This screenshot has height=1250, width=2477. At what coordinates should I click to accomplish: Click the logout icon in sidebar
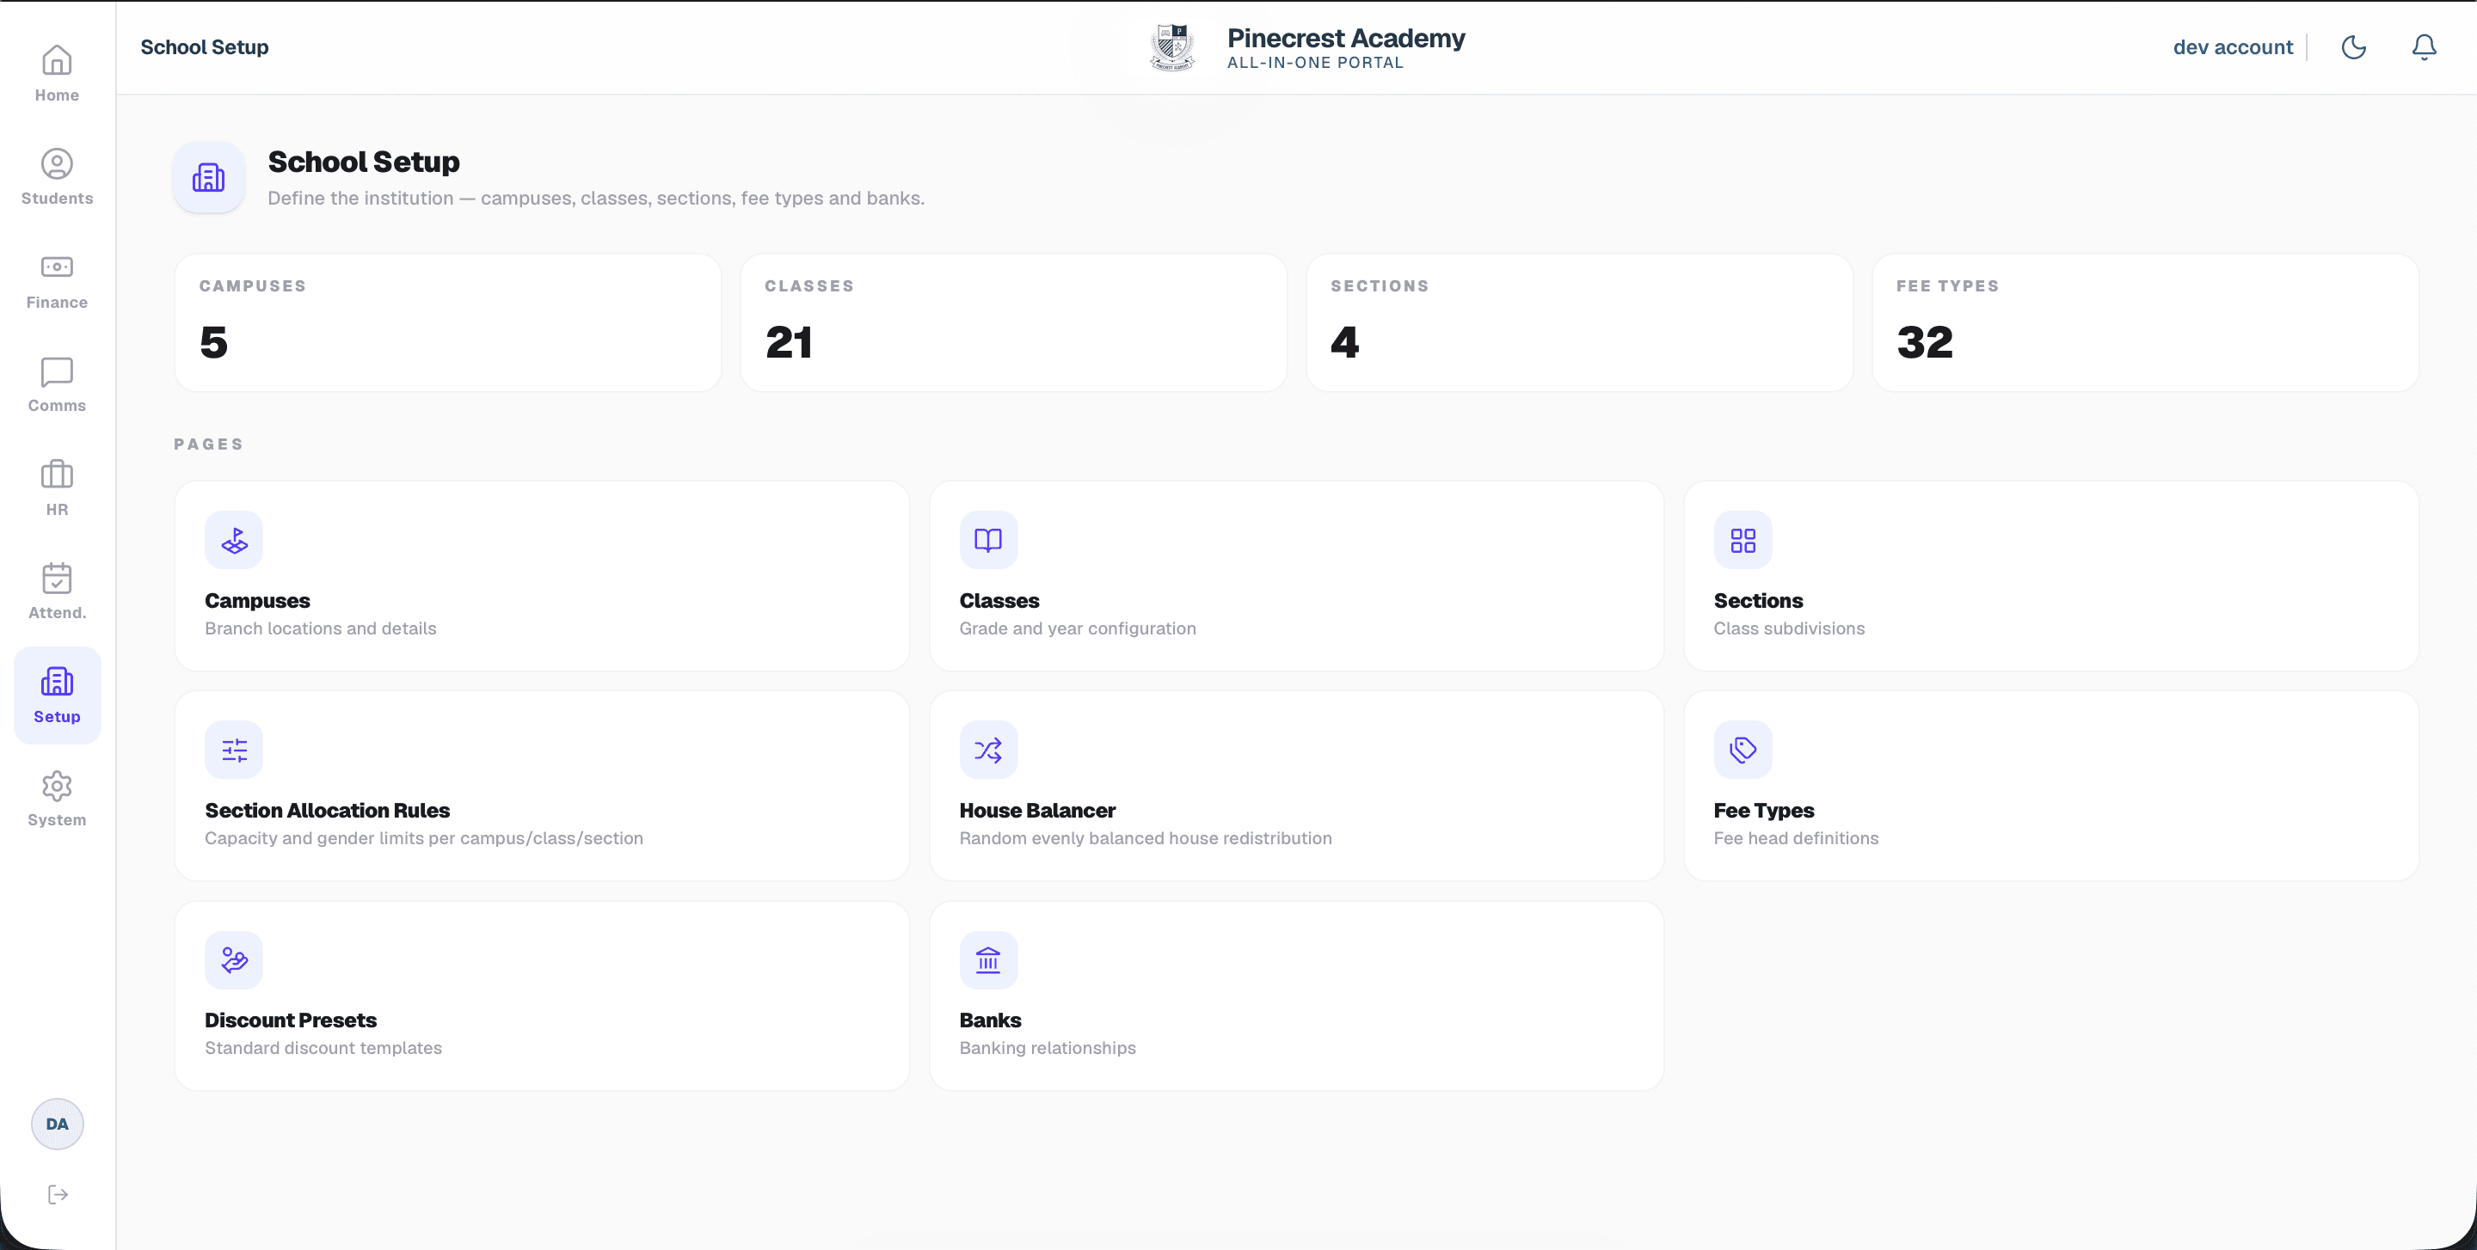(57, 1194)
